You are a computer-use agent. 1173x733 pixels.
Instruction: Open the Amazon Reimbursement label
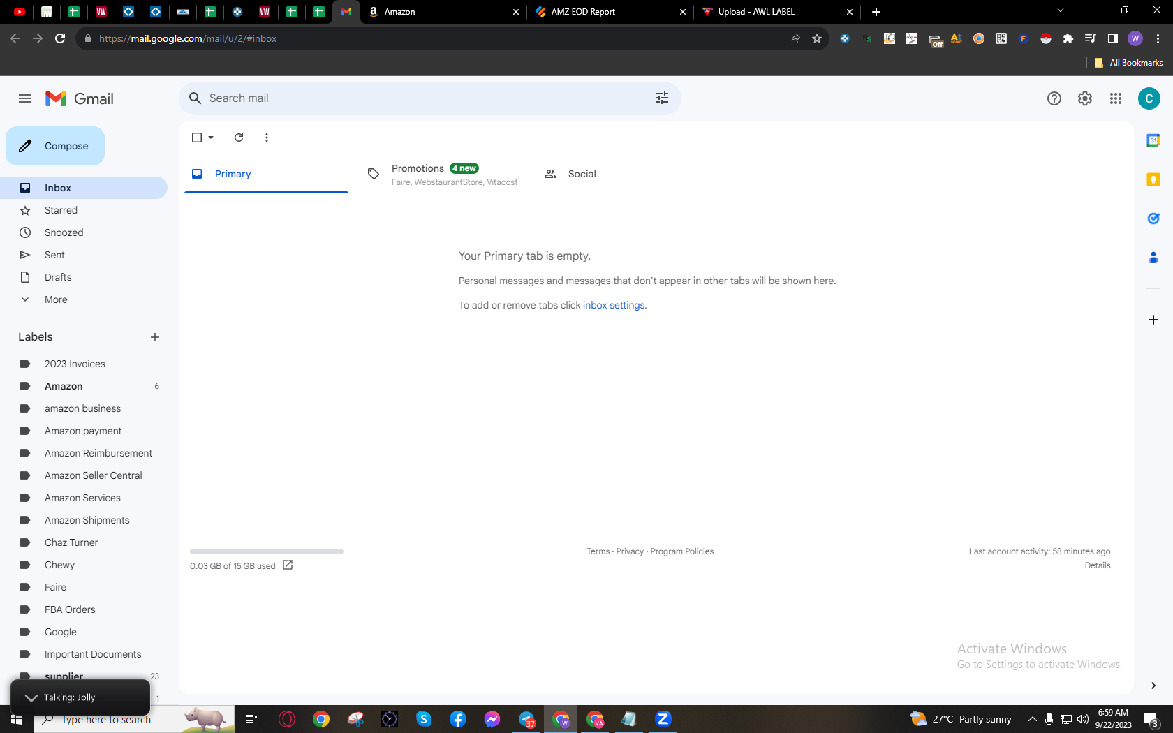tap(84, 453)
